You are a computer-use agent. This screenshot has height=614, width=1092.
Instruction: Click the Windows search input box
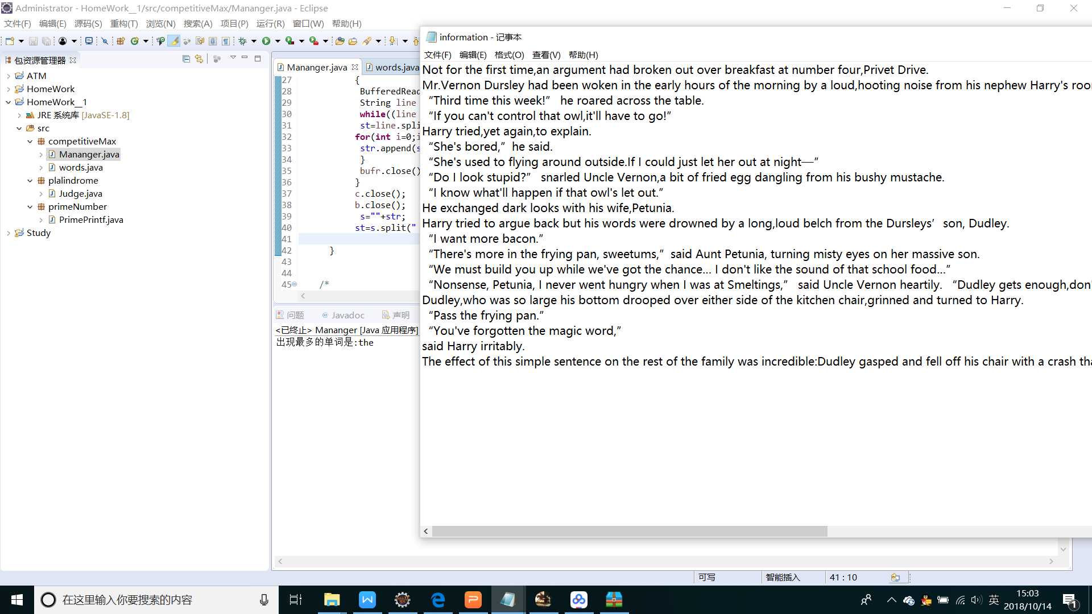(x=156, y=600)
